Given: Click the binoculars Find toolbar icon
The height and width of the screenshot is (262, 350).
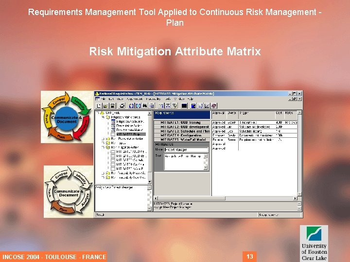Looking at the screenshot, I should [x=145, y=106].
